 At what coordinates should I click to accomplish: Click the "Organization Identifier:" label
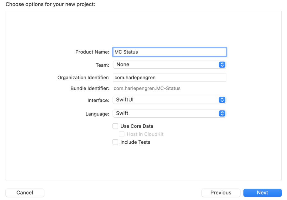point(83,78)
